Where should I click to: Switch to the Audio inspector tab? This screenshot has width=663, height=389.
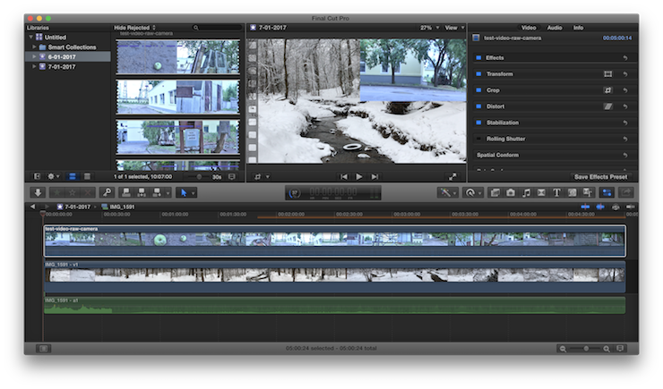point(554,28)
